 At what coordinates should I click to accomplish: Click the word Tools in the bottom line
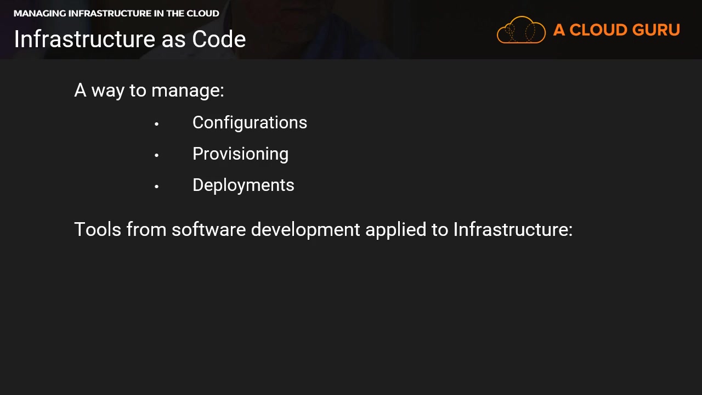(x=97, y=229)
